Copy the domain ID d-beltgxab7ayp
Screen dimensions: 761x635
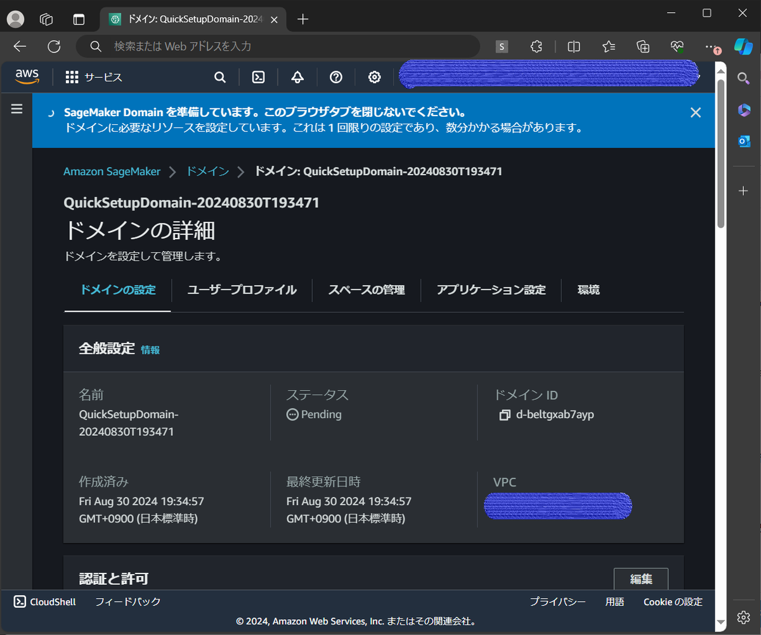coord(505,415)
